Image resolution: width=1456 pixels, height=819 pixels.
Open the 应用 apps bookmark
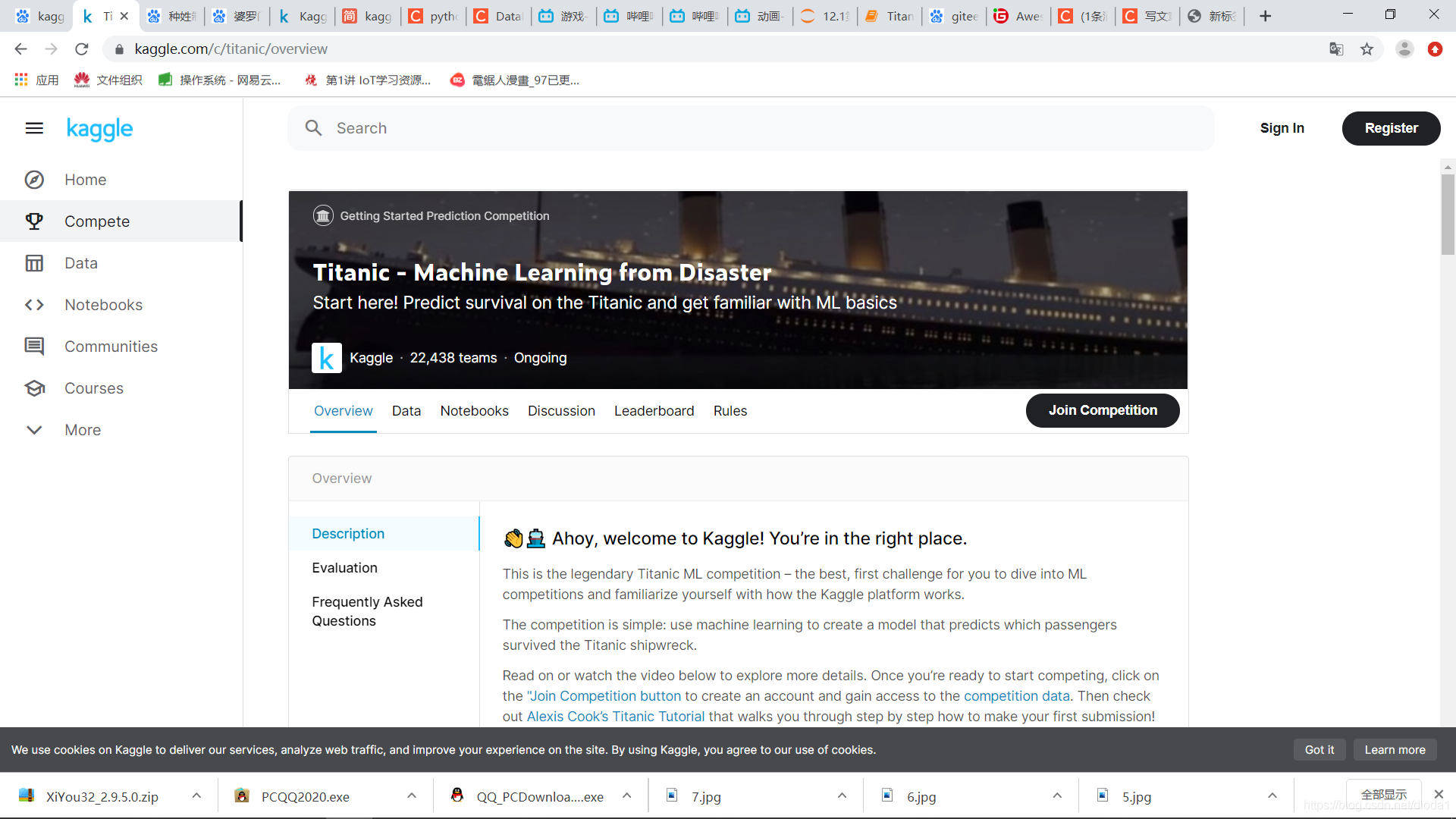point(36,80)
